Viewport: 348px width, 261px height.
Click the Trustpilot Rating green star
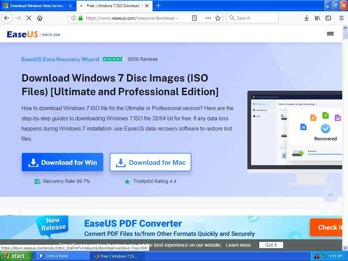(x=127, y=181)
